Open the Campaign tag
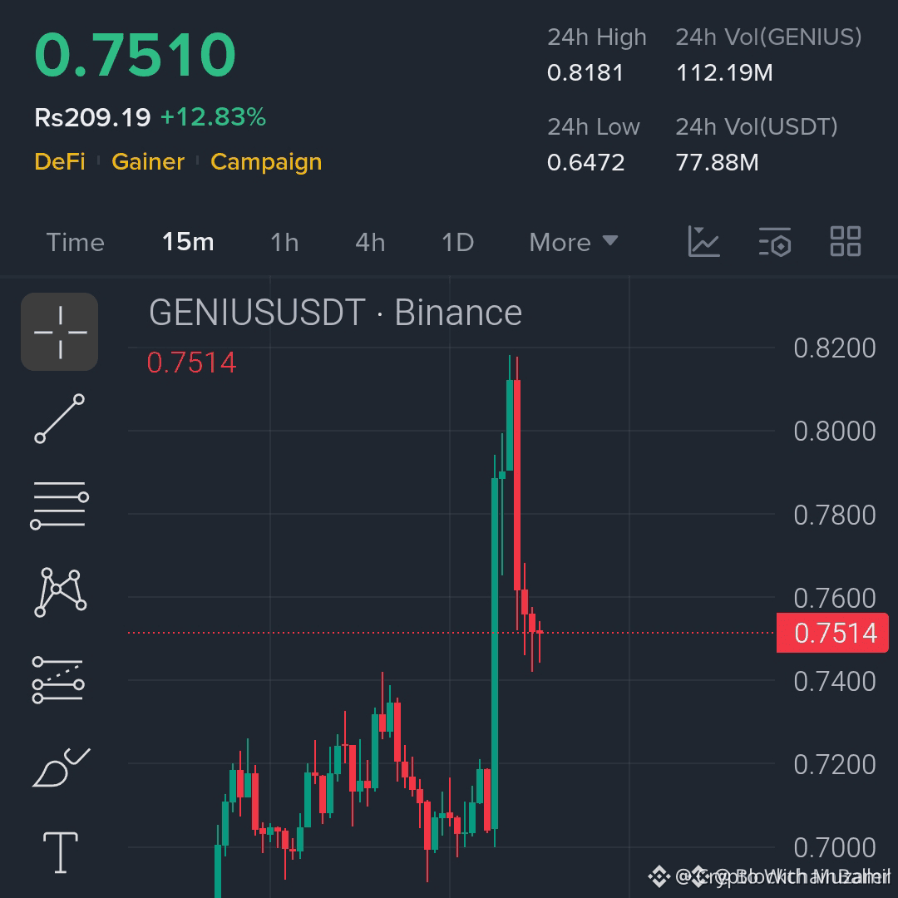Viewport: 898px width, 898px height. pyautogui.click(x=266, y=163)
